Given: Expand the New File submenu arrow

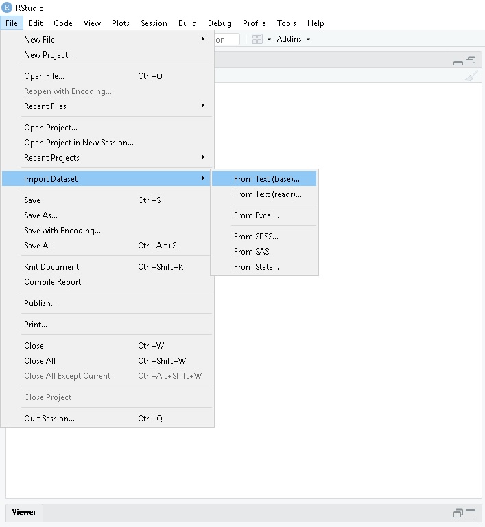Looking at the screenshot, I should [x=202, y=39].
